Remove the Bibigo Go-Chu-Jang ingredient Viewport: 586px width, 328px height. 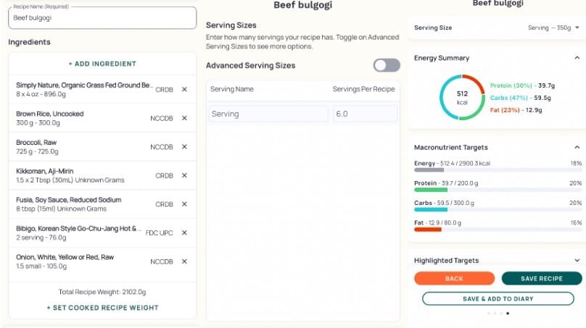coord(184,232)
